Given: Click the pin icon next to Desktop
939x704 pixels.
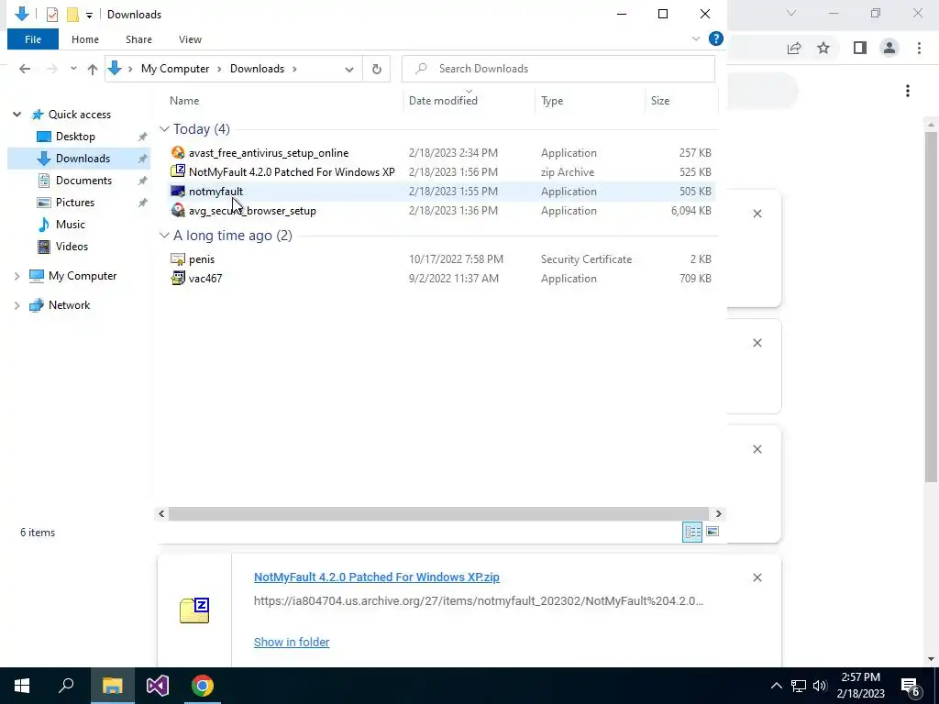Looking at the screenshot, I should (x=142, y=137).
